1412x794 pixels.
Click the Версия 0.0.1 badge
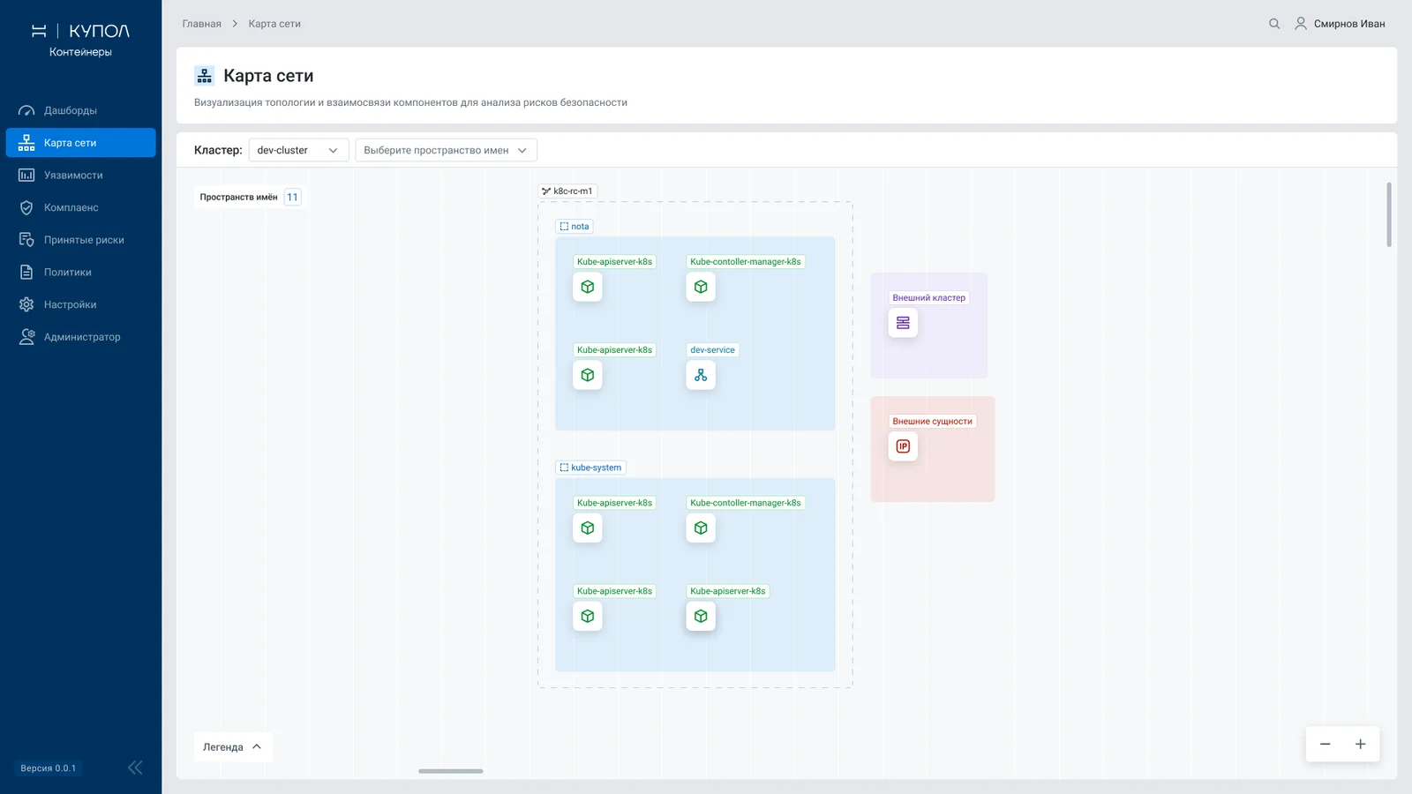tap(49, 768)
